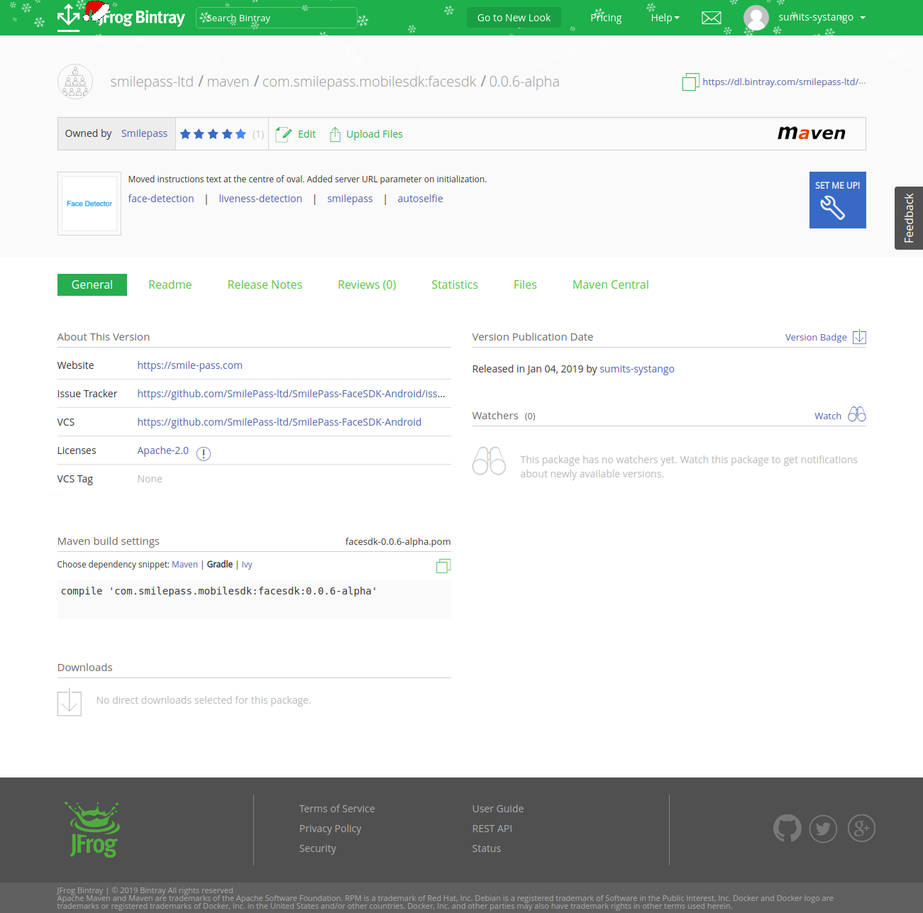923x913 pixels.
Task: Open the autoselfie tag
Action: coord(420,199)
